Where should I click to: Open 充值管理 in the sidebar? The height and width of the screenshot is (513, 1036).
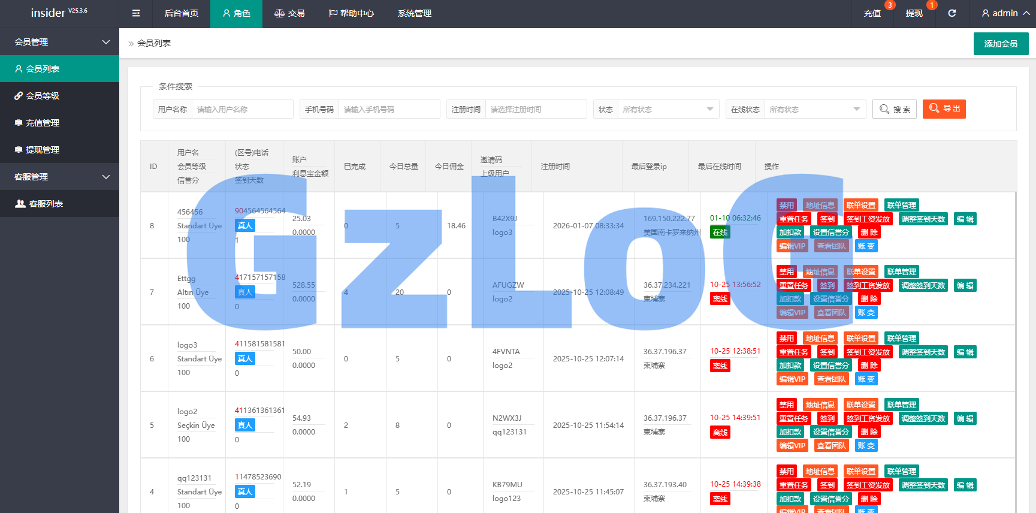[x=42, y=123]
